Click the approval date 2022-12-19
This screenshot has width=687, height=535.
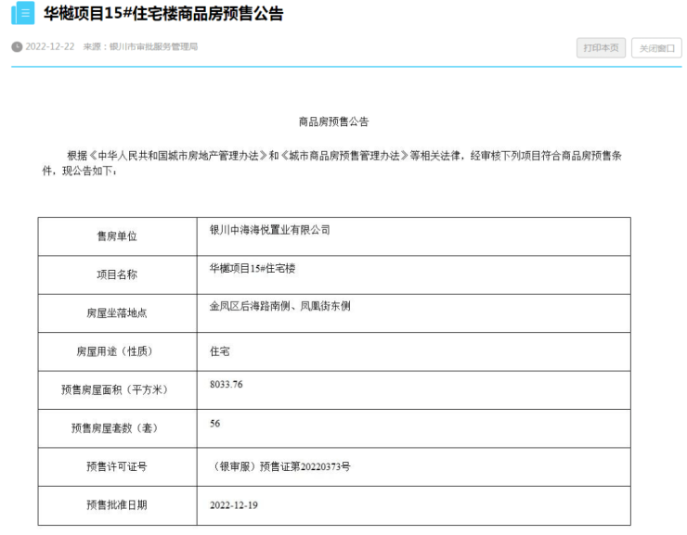(x=234, y=505)
